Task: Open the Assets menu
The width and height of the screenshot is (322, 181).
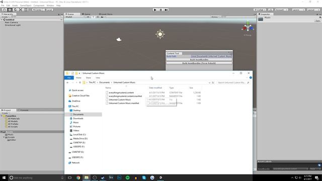Action: [15, 6]
